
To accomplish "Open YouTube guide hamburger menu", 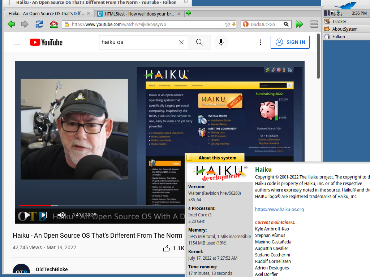I will pos(17,42).
